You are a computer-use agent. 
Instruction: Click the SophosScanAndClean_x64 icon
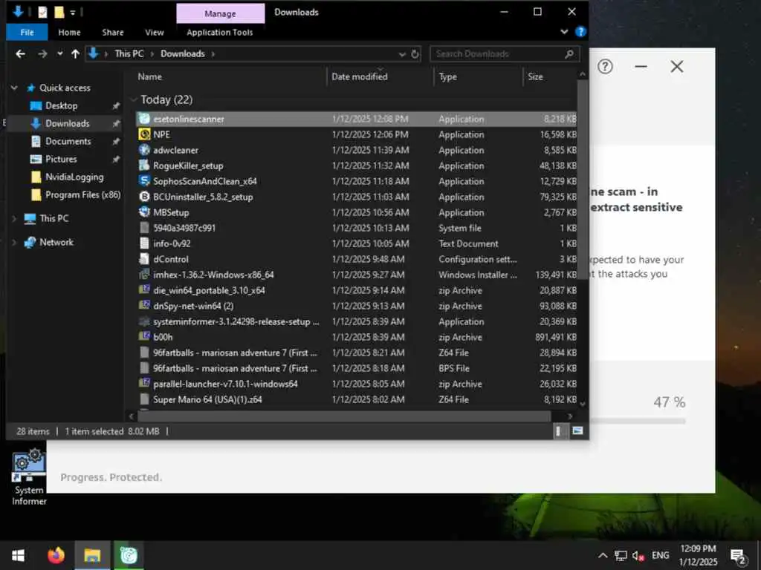tap(144, 181)
